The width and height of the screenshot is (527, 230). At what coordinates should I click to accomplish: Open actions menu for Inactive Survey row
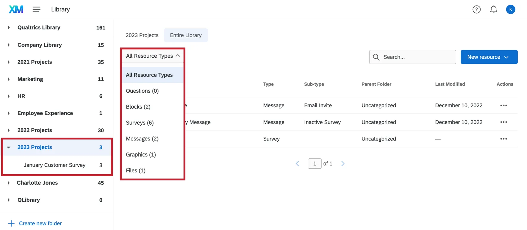[x=503, y=122]
